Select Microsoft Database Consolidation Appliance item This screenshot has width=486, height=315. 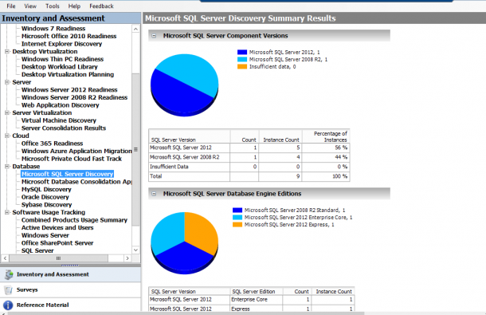tap(76, 182)
